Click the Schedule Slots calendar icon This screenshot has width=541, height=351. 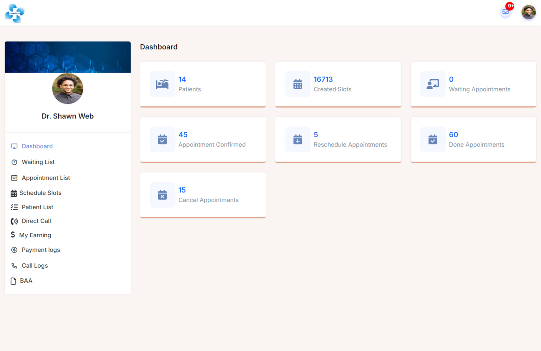(x=14, y=193)
